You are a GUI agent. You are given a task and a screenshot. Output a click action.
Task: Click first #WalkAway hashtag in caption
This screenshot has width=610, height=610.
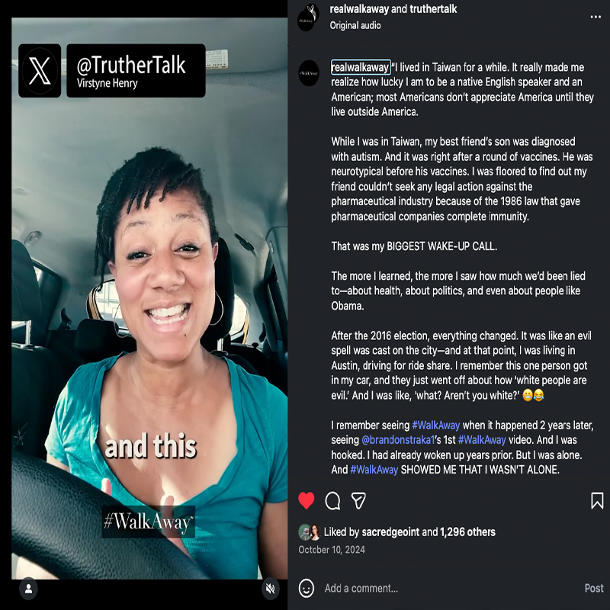[x=435, y=425]
